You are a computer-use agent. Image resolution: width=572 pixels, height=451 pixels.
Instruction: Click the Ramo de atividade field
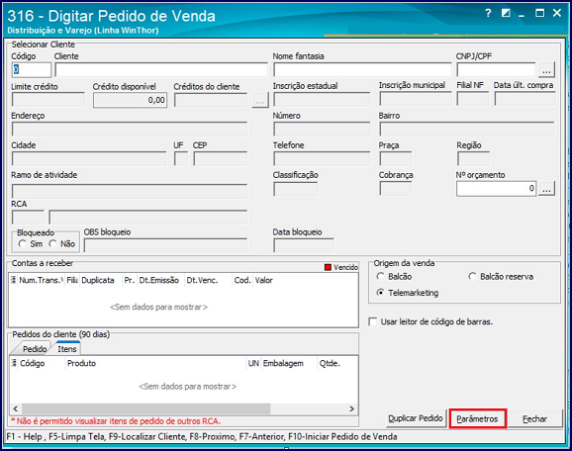pos(130,192)
